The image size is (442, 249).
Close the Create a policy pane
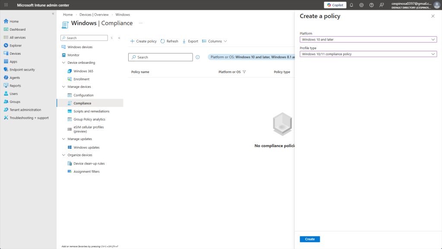coord(433,16)
